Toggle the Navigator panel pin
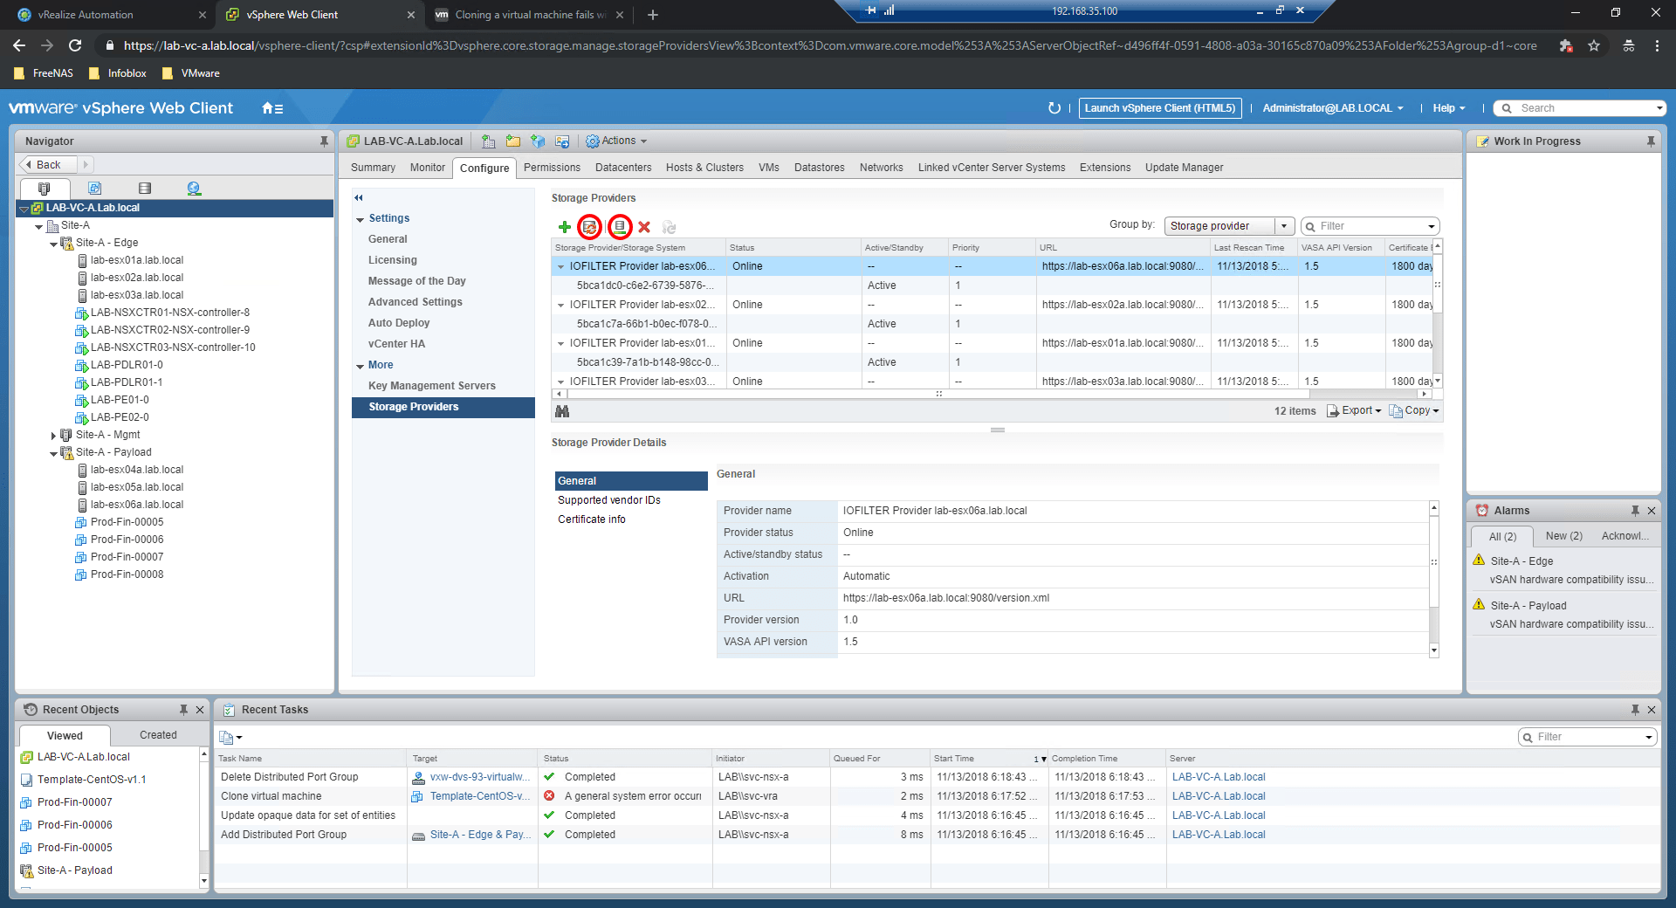Image resolution: width=1676 pixels, height=908 pixels. point(324,141)
